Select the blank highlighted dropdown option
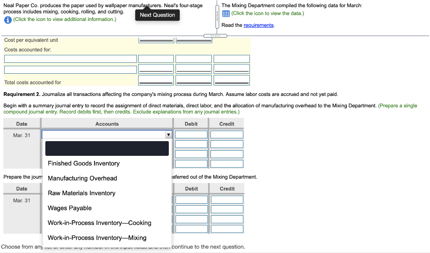The image size is (430, 253). (107, 149)
